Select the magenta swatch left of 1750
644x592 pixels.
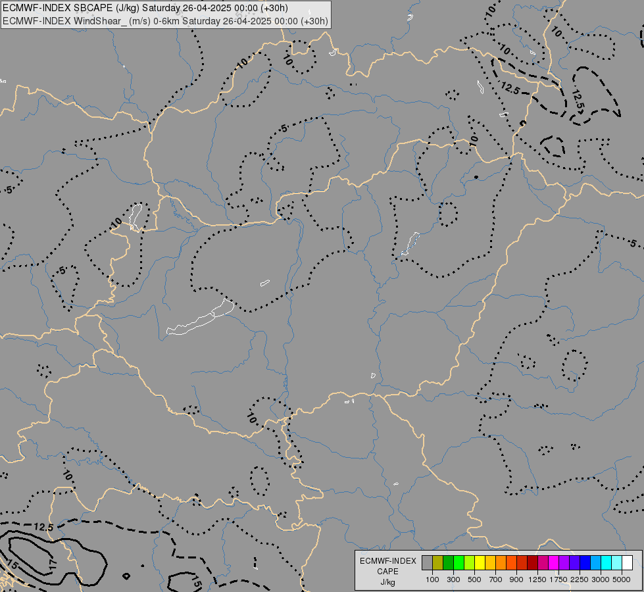[554, 562]
